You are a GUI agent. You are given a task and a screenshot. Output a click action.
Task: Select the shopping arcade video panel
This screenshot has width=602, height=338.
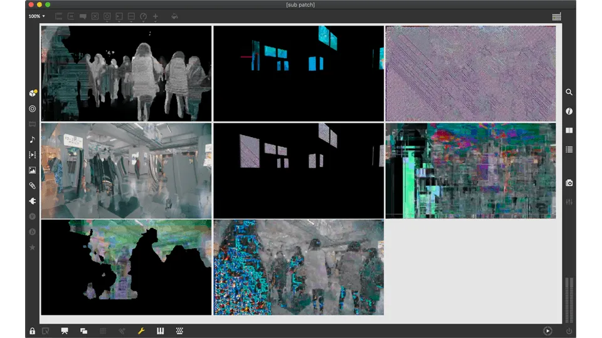[126, 170]
